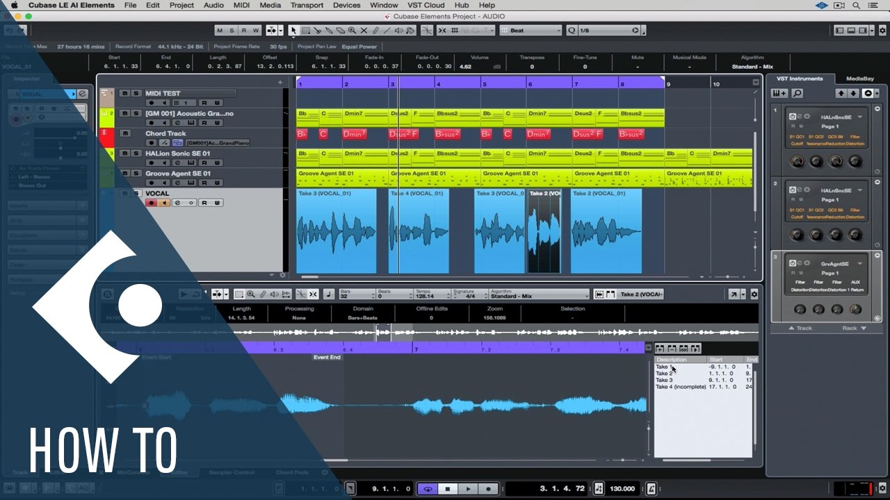Open the File menu
This screenshot has width=890, height=500.
coord(130,5)
